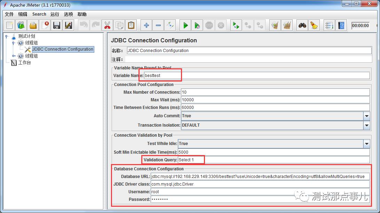Click the Clear broom icon
The height and width of the screenshot is (213, 380).
275,25
